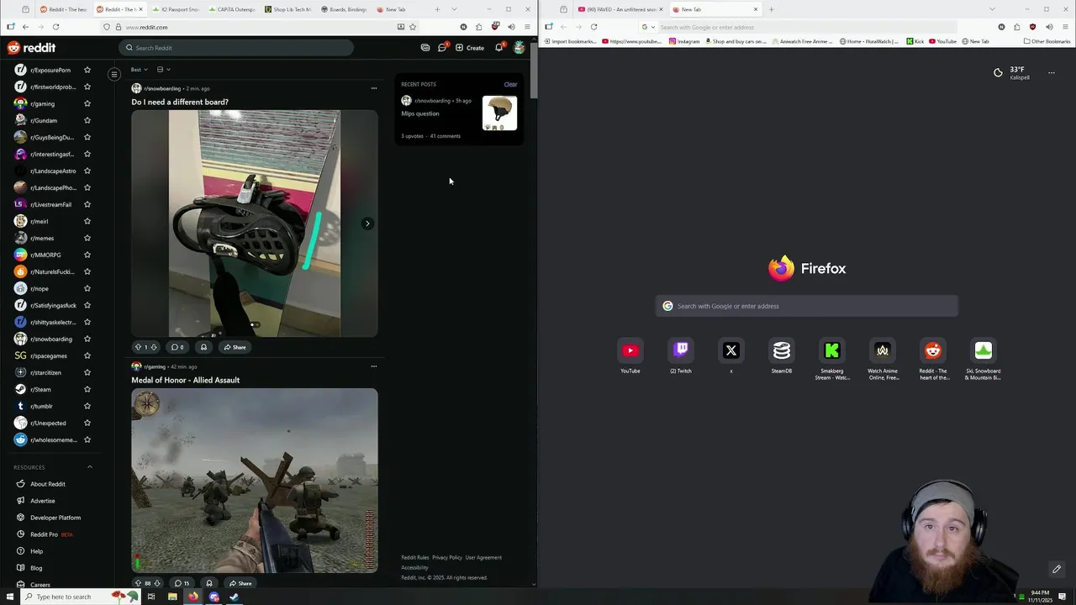Viewport: 1076px width, 605px height.
Task: Go back in the Reddit browser window
Action: (x=25, y=27)
